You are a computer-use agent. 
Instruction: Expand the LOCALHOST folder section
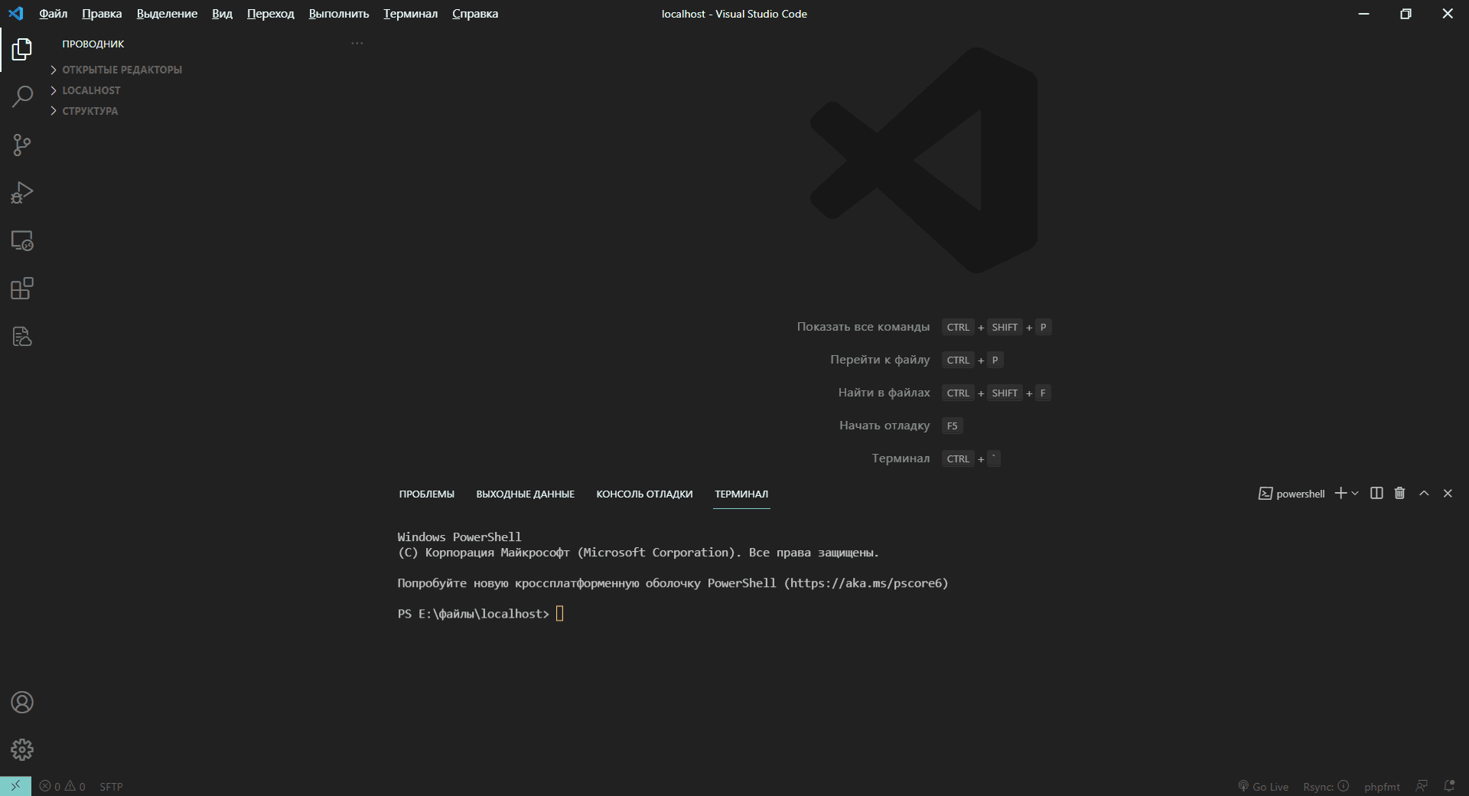tap(91, 90)
